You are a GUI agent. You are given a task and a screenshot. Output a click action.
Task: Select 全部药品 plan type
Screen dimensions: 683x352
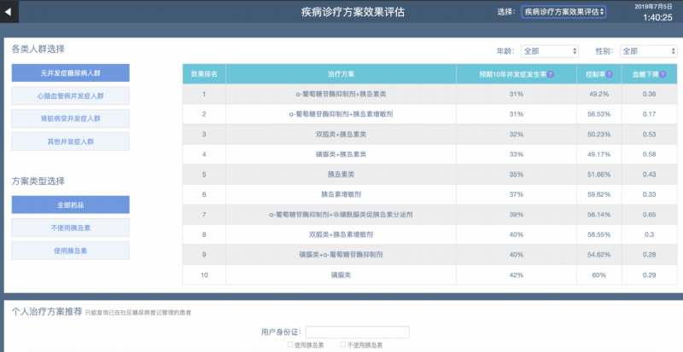click(70, 205)
